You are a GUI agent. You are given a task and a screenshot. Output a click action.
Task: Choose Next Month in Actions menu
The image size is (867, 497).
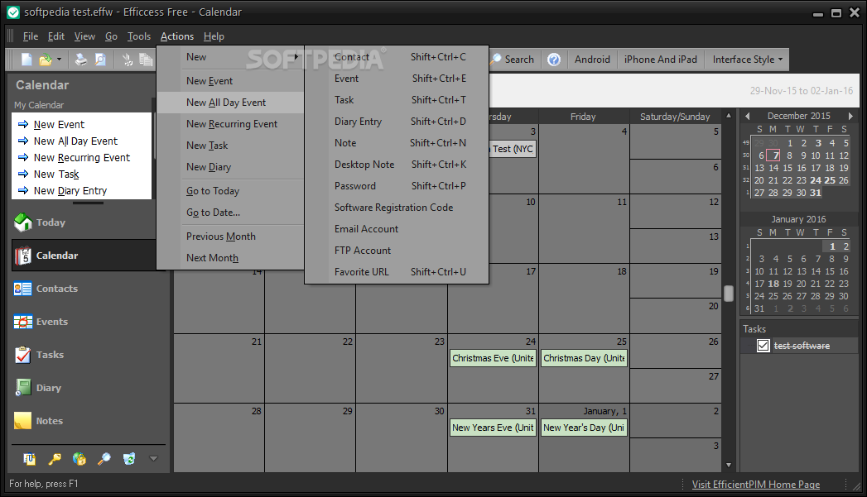pyautogui.click(x=230, y=258)
